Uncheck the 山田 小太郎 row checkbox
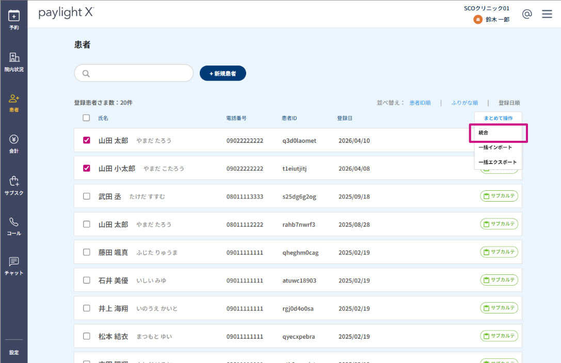The width and height of the screenshot is (561, 363). 87,168
